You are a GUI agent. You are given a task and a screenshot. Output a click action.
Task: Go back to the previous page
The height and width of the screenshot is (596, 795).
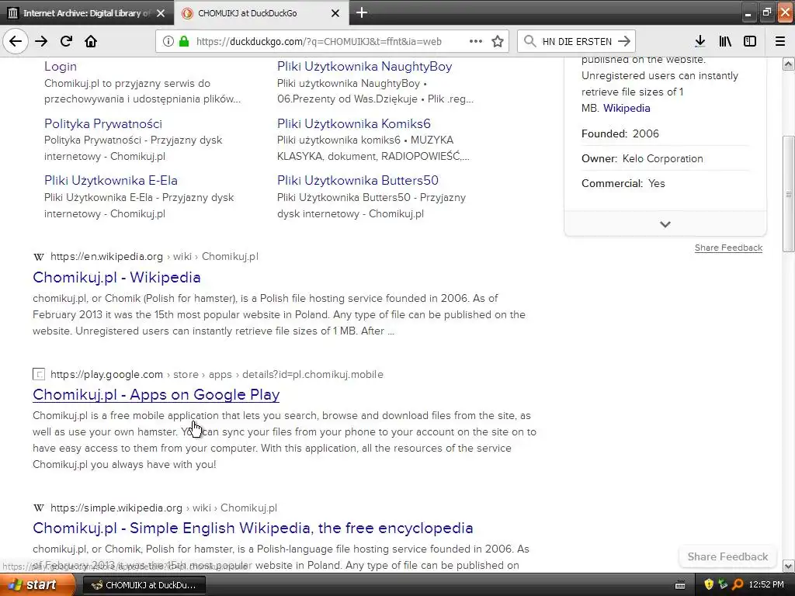pyautogui.click(x=16, y=41)
